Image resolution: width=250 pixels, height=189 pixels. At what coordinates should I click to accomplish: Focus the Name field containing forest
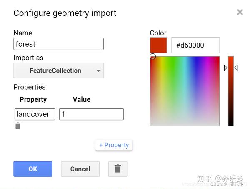click(x=58, y=44)
